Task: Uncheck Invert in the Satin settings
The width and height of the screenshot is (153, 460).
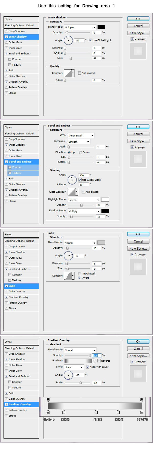Action: [x=79, y=278]
